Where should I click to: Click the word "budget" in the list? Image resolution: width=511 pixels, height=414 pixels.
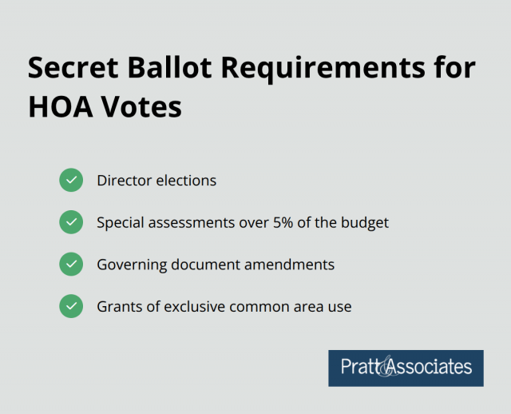pos(362,222)
